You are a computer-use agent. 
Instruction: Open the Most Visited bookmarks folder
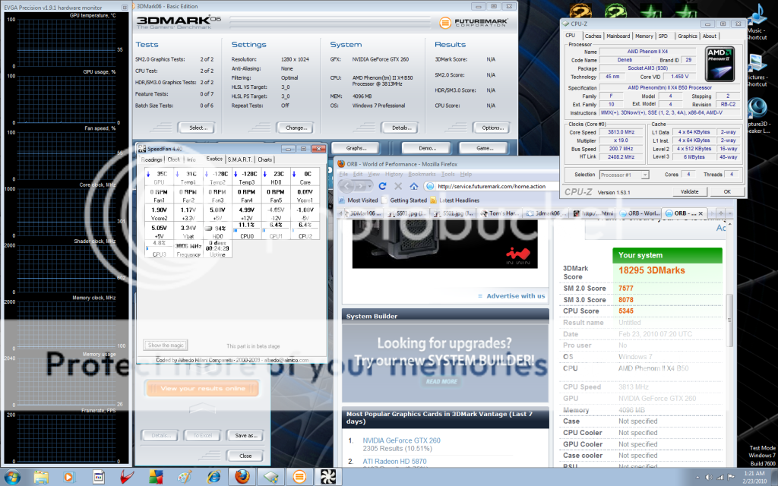[359, 200]
